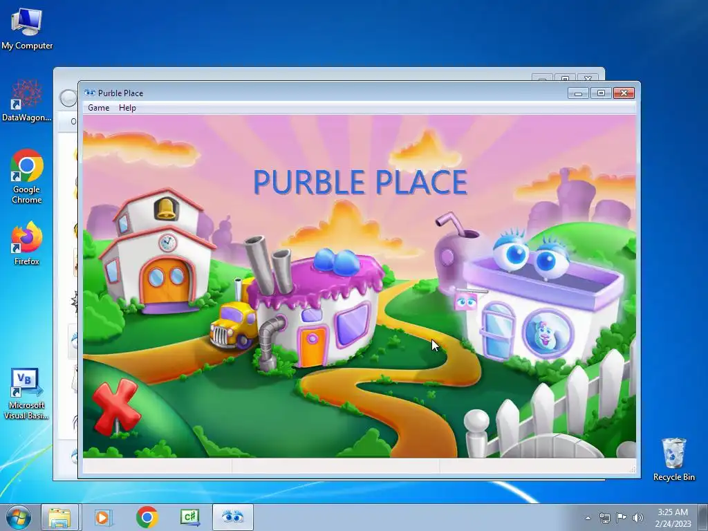Minimize the Purble Place window
The image size is (708, 531).
point(579,93)
